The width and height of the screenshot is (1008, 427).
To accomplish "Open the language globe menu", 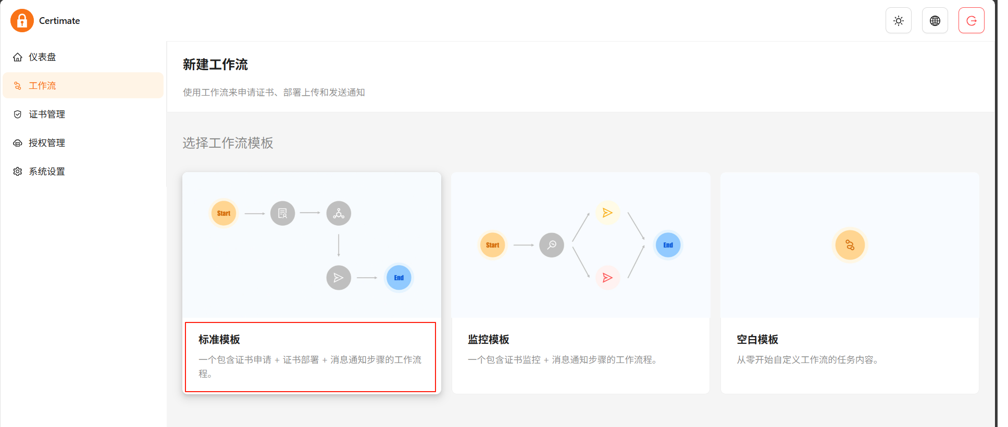I will pyautogui.click(x=935, y=21).
